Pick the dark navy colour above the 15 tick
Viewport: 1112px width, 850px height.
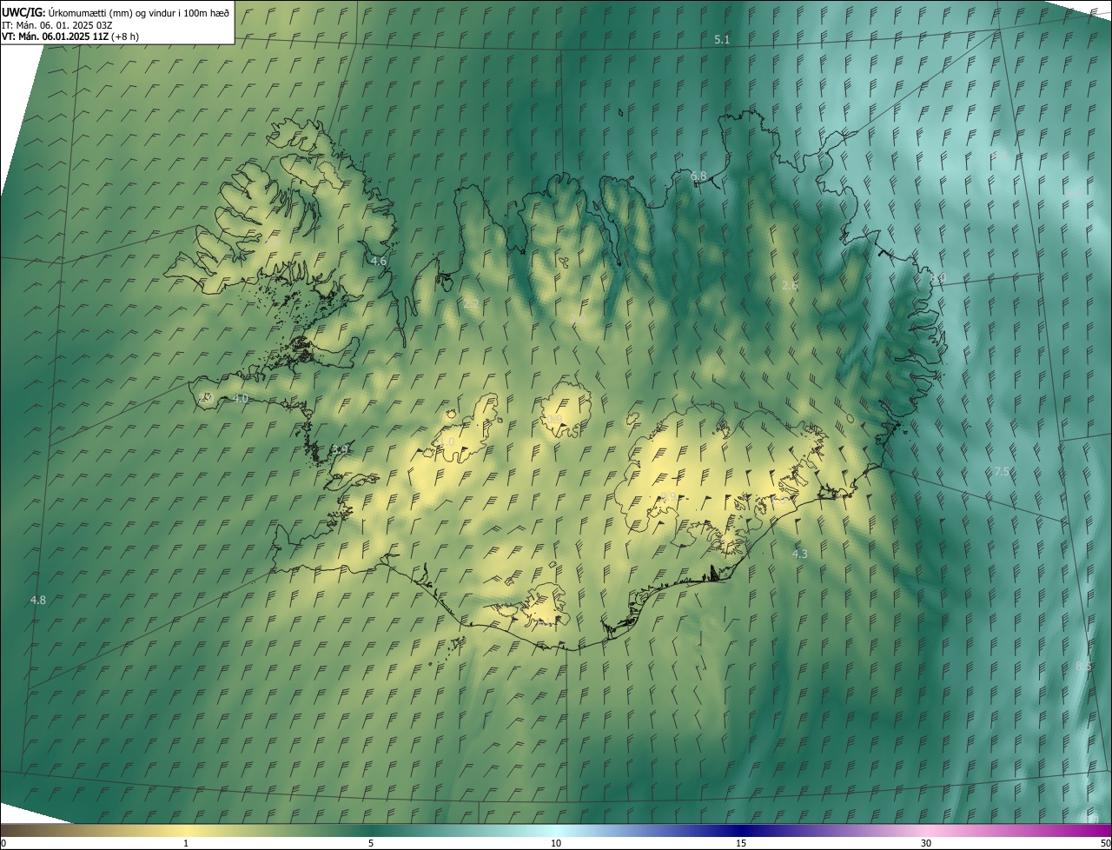click(x=741, y=830)
